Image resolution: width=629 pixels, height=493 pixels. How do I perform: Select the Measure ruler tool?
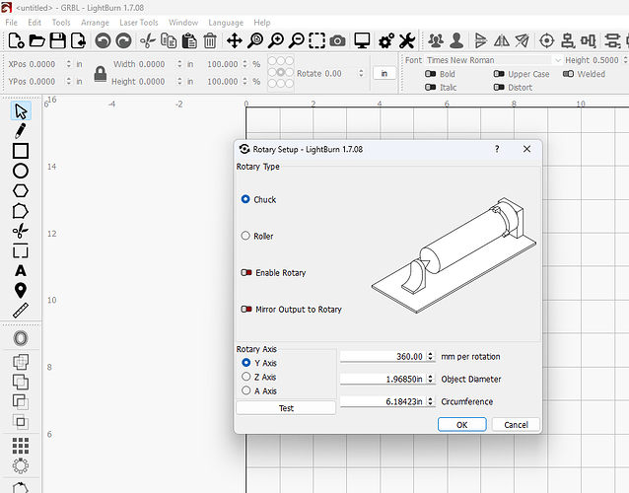click(x=21, y=310)
